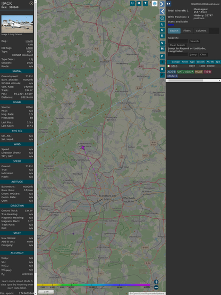The image size is (221, 295).
Task: Zoom out using the minus icon
Action: coord(156,288)
